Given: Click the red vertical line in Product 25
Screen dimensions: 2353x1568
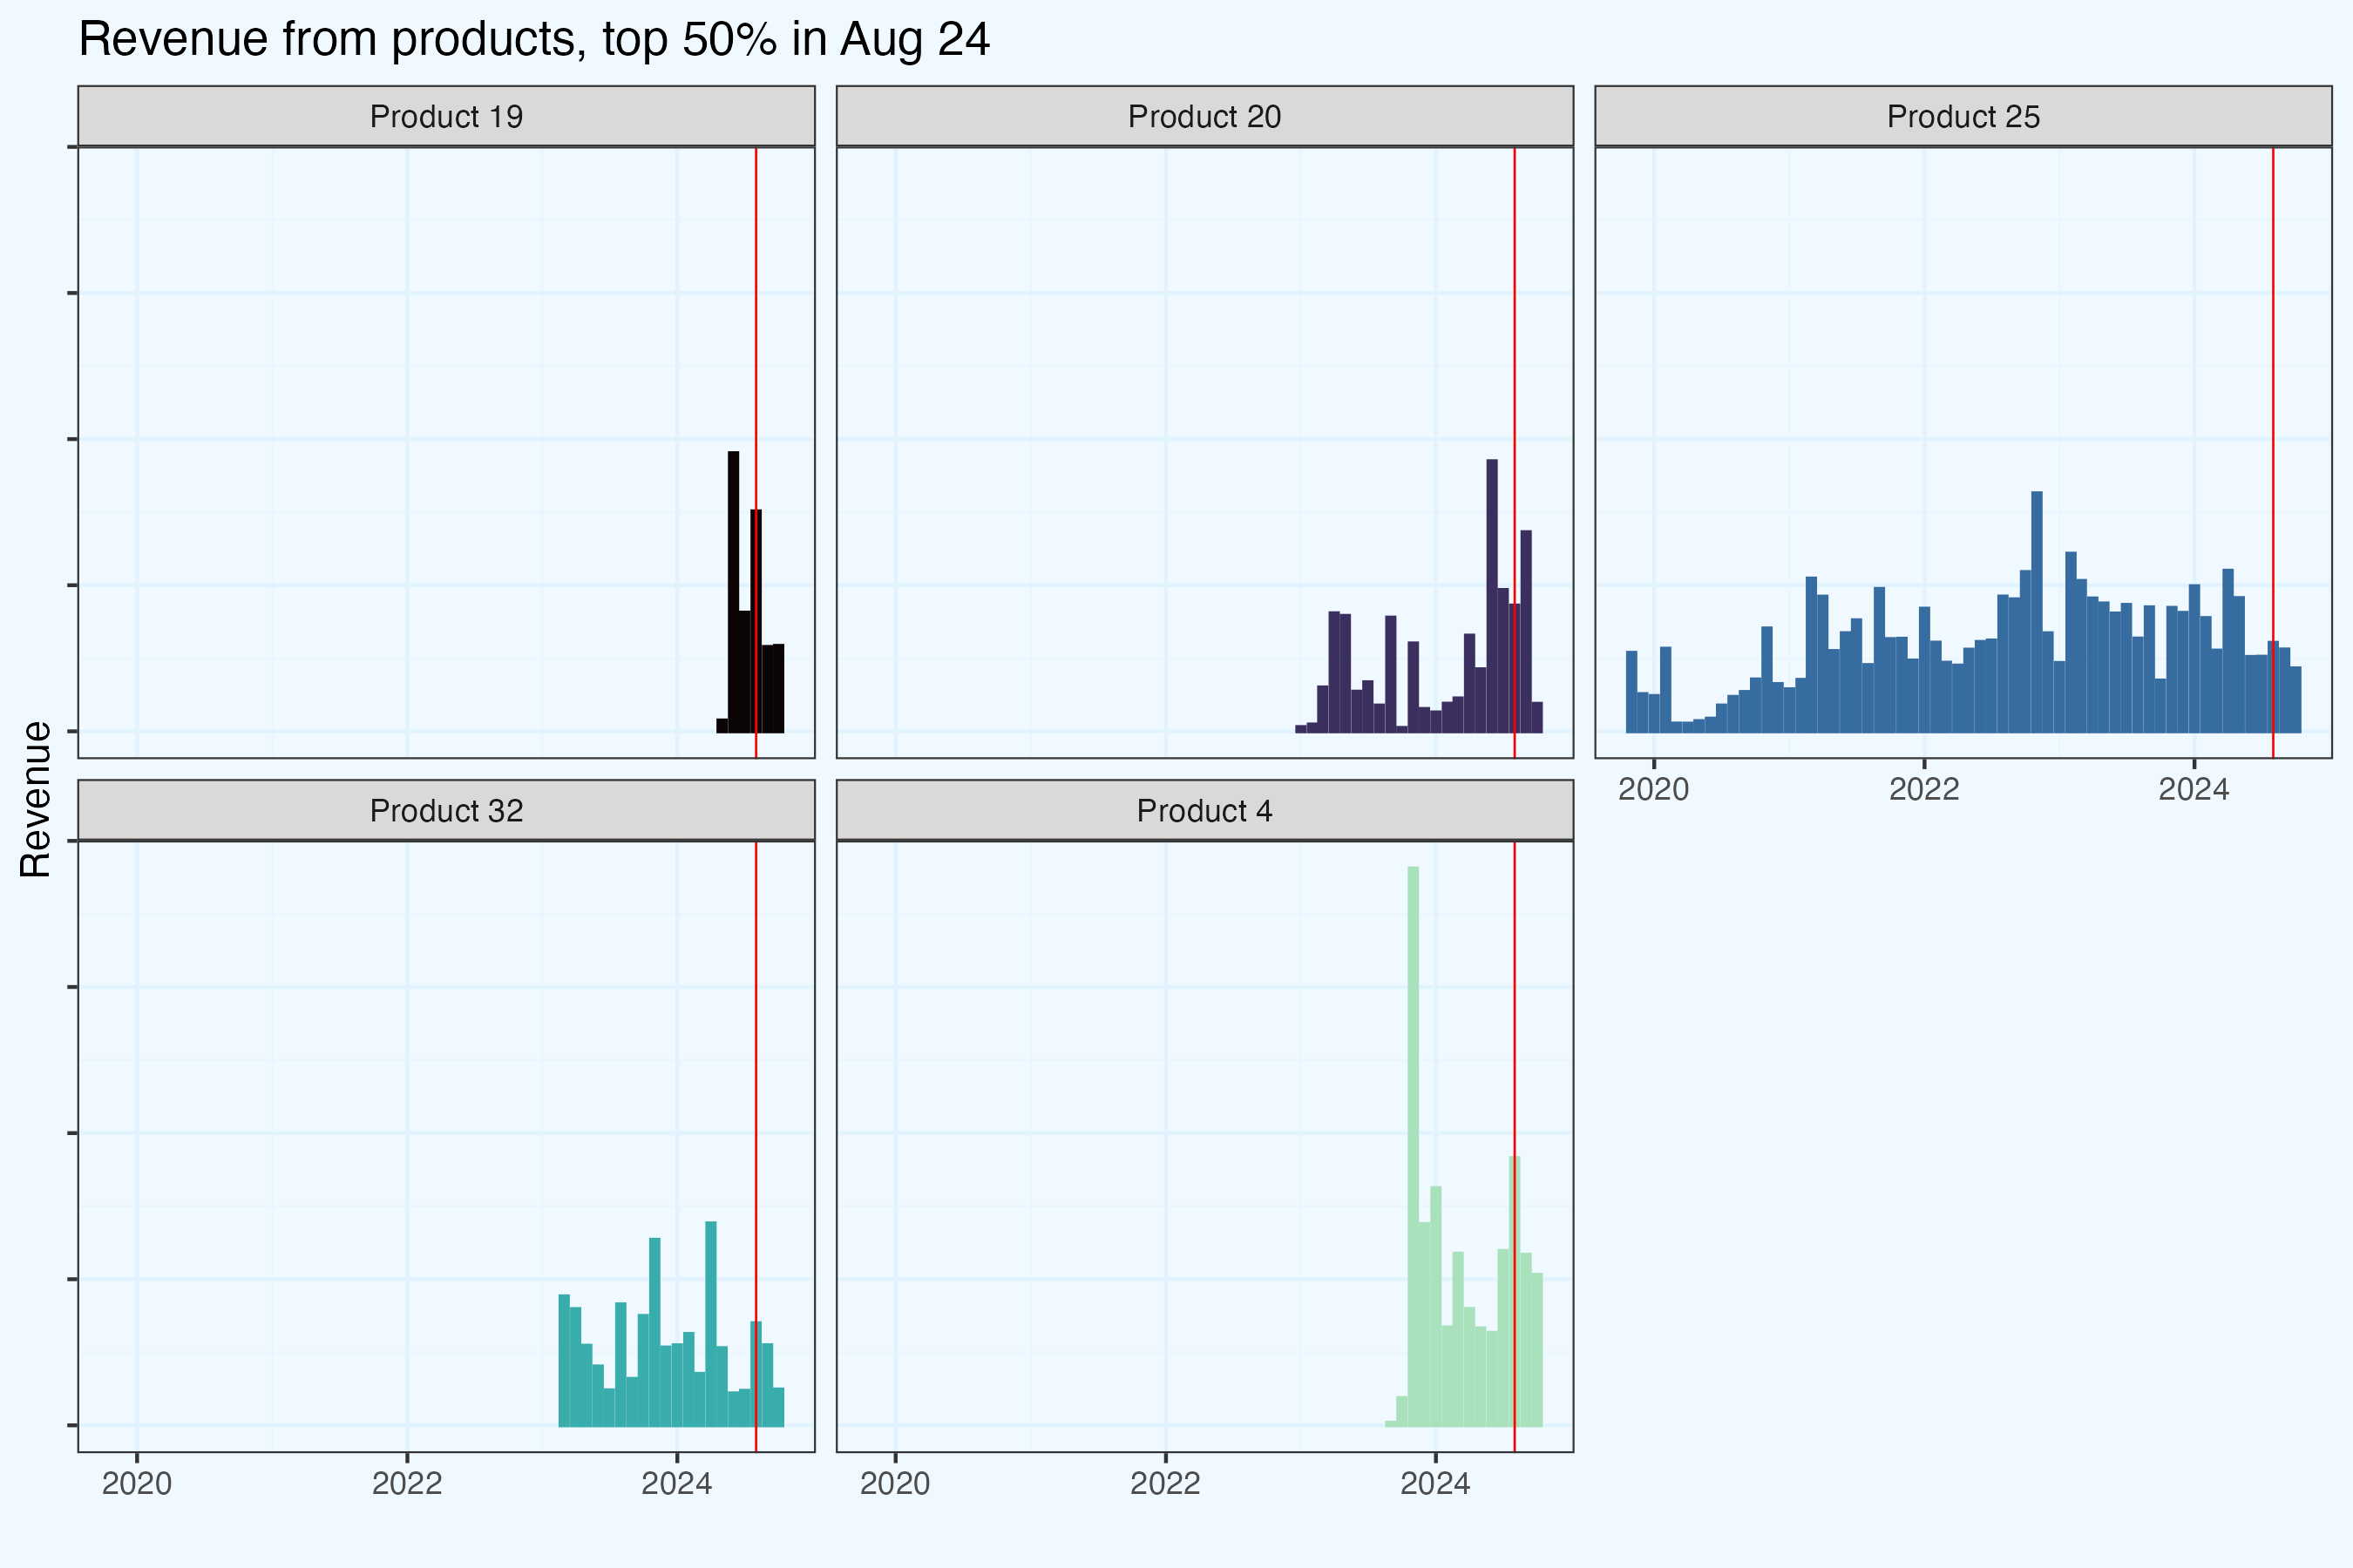Looking at the screenshot, I should click(2273, 400).
